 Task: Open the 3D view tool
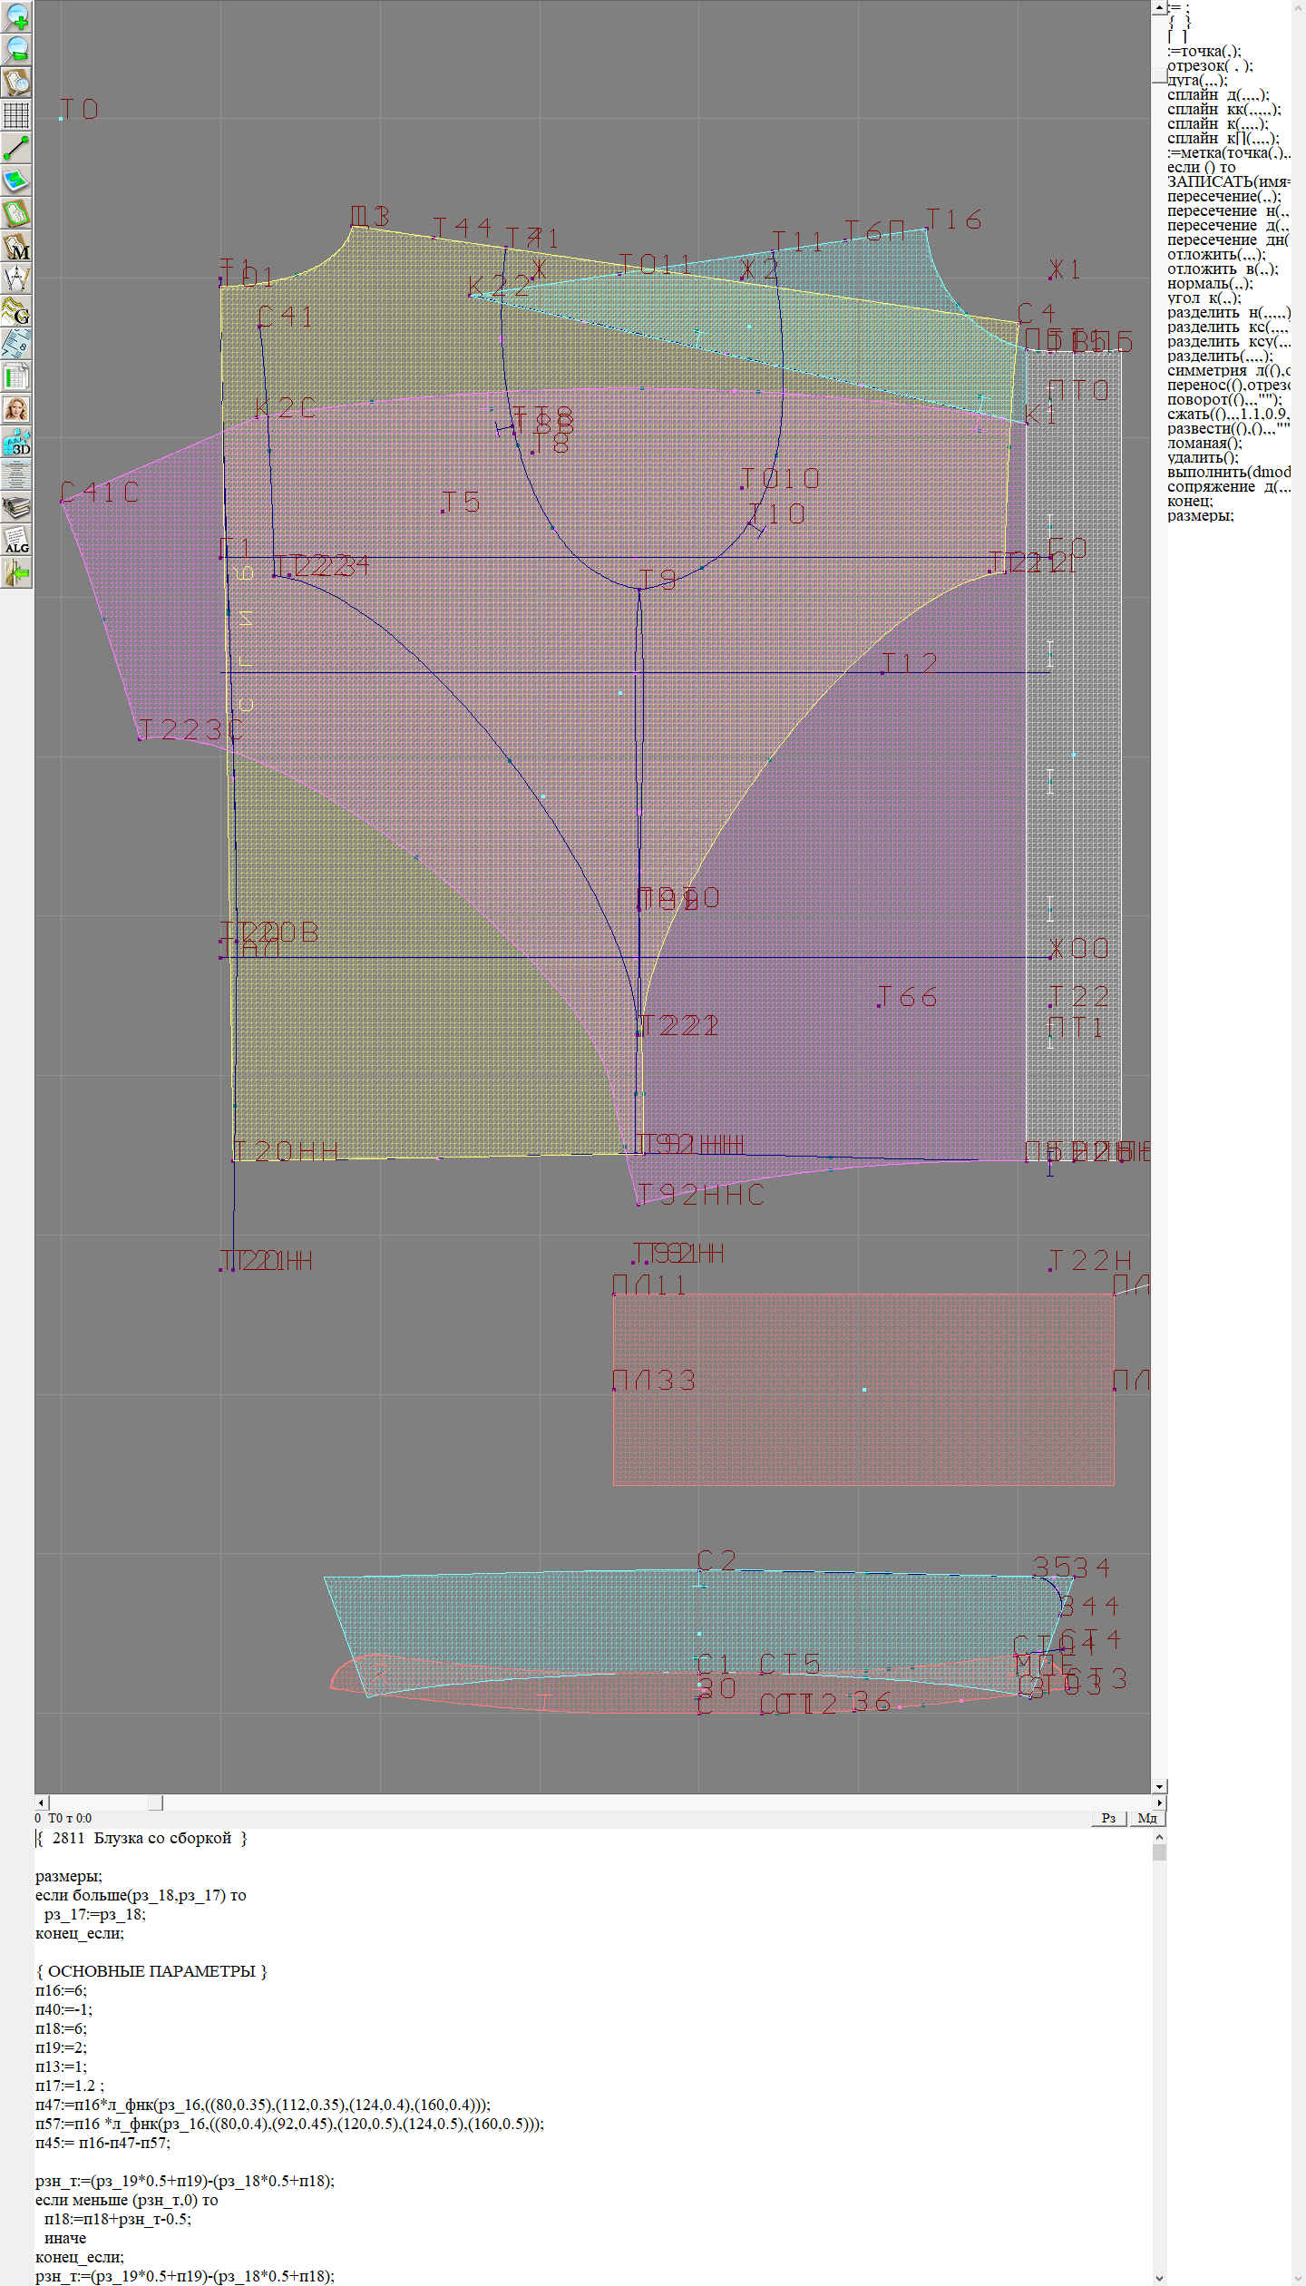coord(16,442)
